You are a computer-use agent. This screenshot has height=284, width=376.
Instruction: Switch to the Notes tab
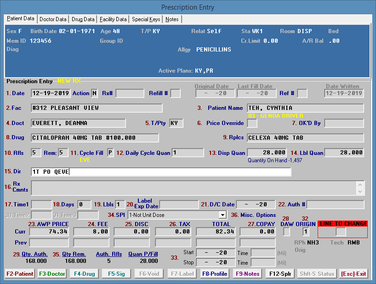coord(172,19)
